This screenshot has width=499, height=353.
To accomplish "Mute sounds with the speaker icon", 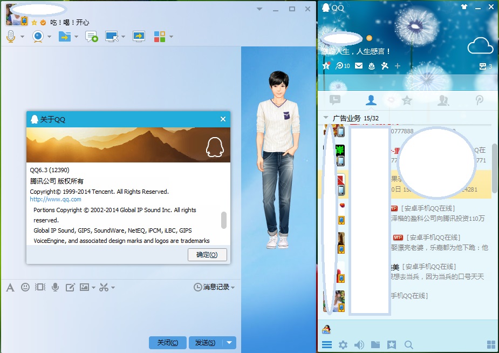I will point(358,345).
